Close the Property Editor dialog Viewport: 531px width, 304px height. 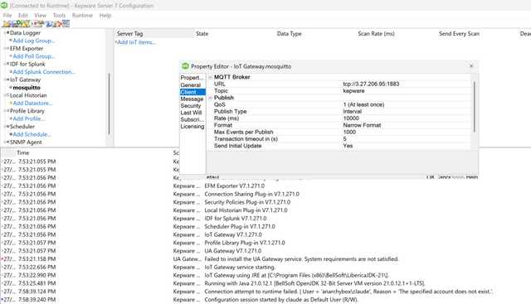pyautogui.click(x=471, y=66)
